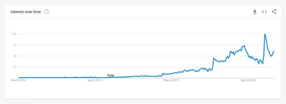Click the share icon

coord(274,11)
